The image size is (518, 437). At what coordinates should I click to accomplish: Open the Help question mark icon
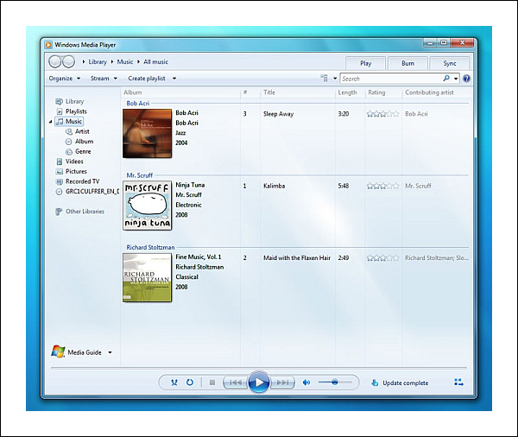point(466,79)
